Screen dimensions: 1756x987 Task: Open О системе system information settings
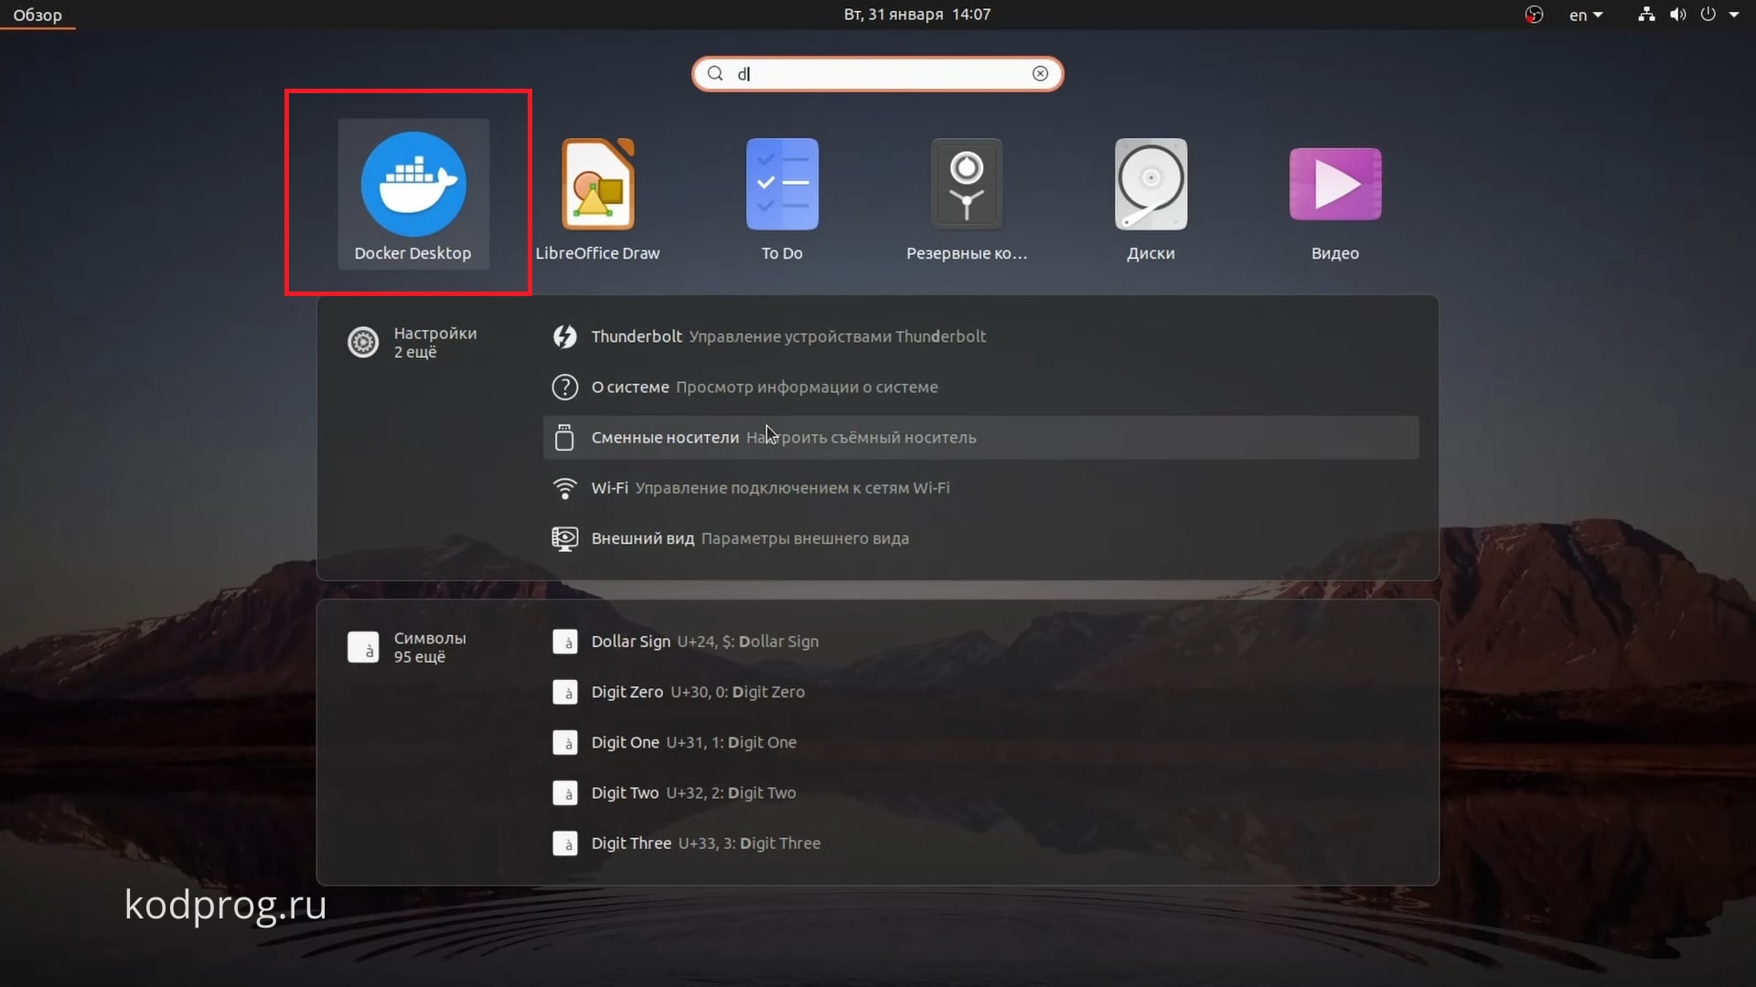(980, 387)
